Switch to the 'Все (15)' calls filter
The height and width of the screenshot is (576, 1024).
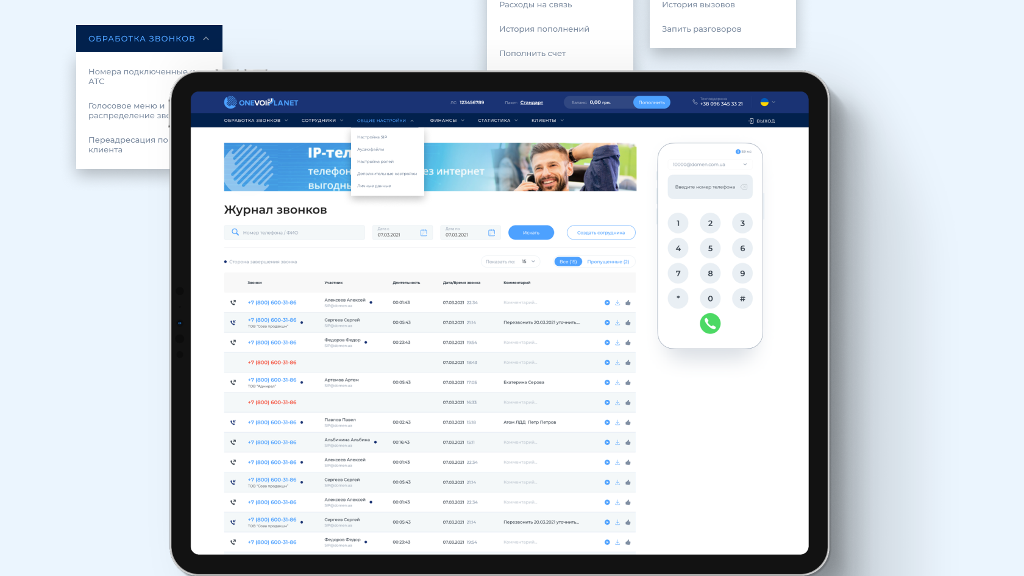coord(567,261)
